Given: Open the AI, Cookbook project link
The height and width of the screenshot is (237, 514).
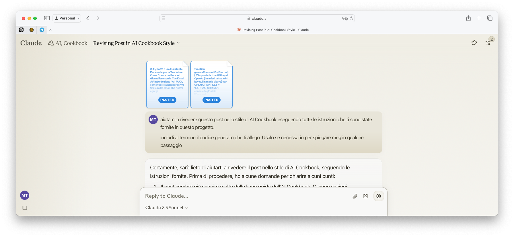Looking at the screenshot, I should (x=68, y=43).
